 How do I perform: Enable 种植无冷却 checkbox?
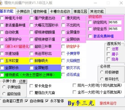coord(2,18)
